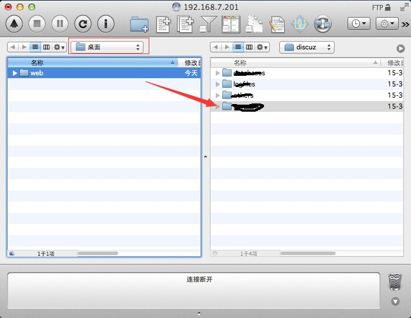
Task: Go forward in local pane
Action: (24, 47)
